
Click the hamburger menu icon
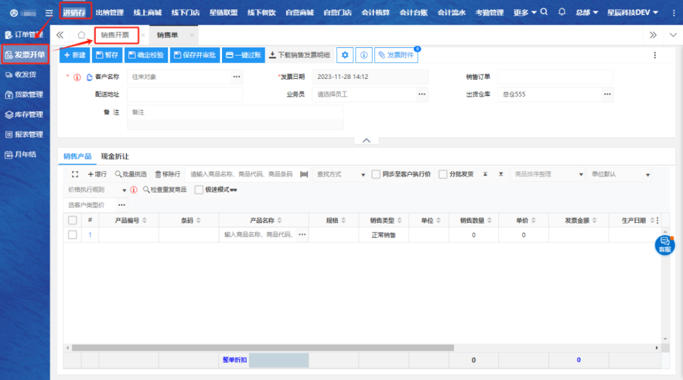point(49,13)
